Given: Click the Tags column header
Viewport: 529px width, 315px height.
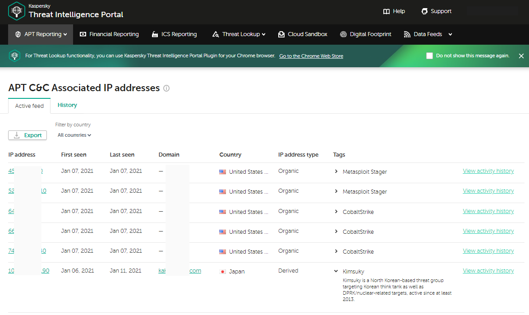Looking at the screenshot, I should click(x=339, y=155).
